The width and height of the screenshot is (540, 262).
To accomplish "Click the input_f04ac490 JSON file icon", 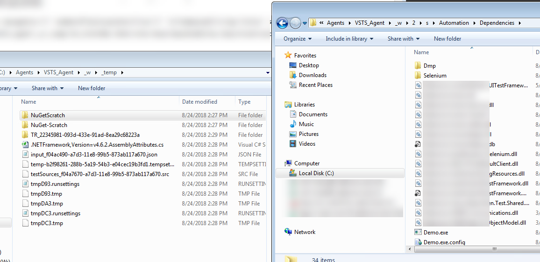I will [x=25, y=154].
